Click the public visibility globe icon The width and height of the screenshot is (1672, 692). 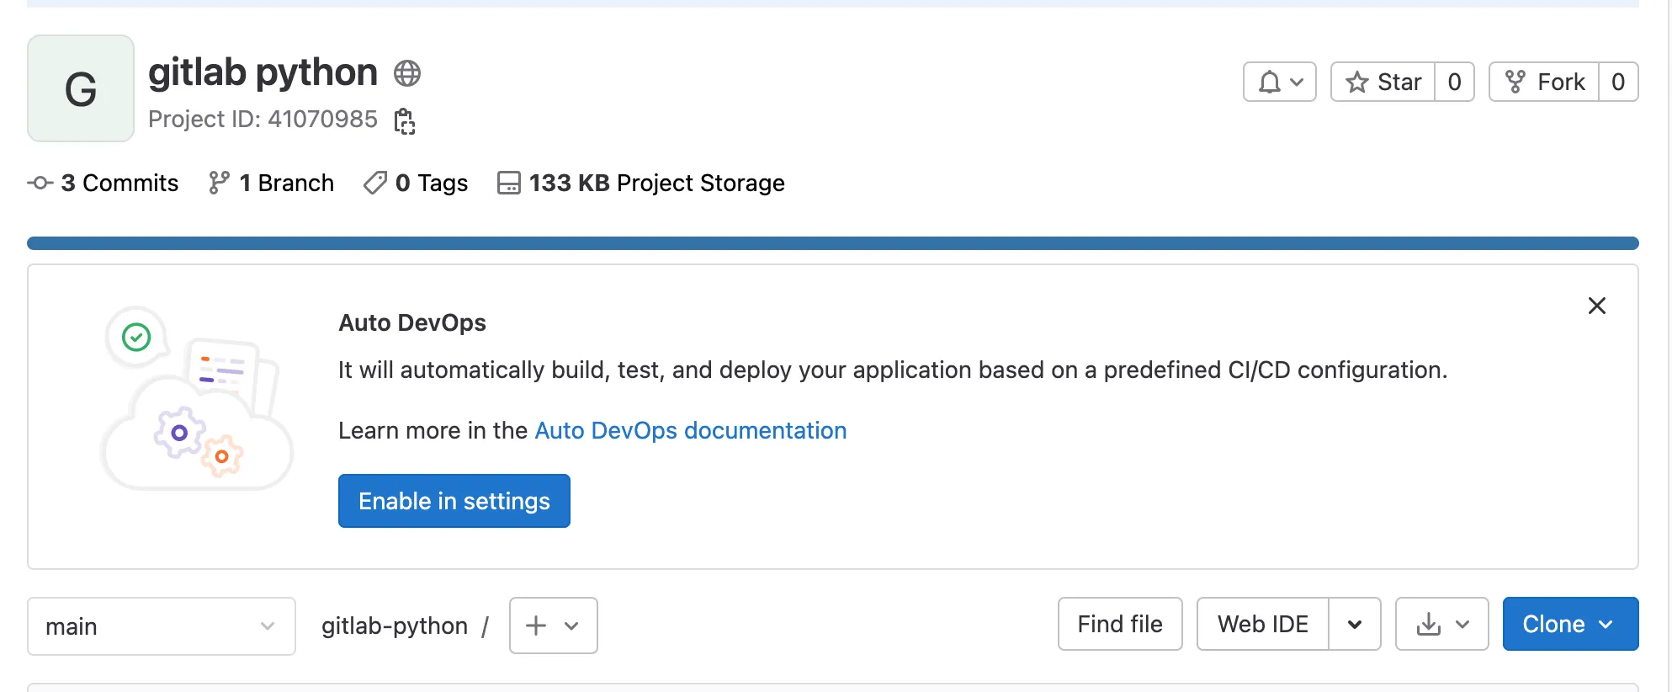coord(407,74)
